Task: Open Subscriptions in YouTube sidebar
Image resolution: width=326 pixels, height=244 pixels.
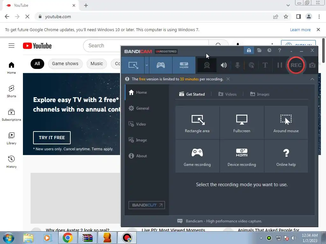Action: 11,115
